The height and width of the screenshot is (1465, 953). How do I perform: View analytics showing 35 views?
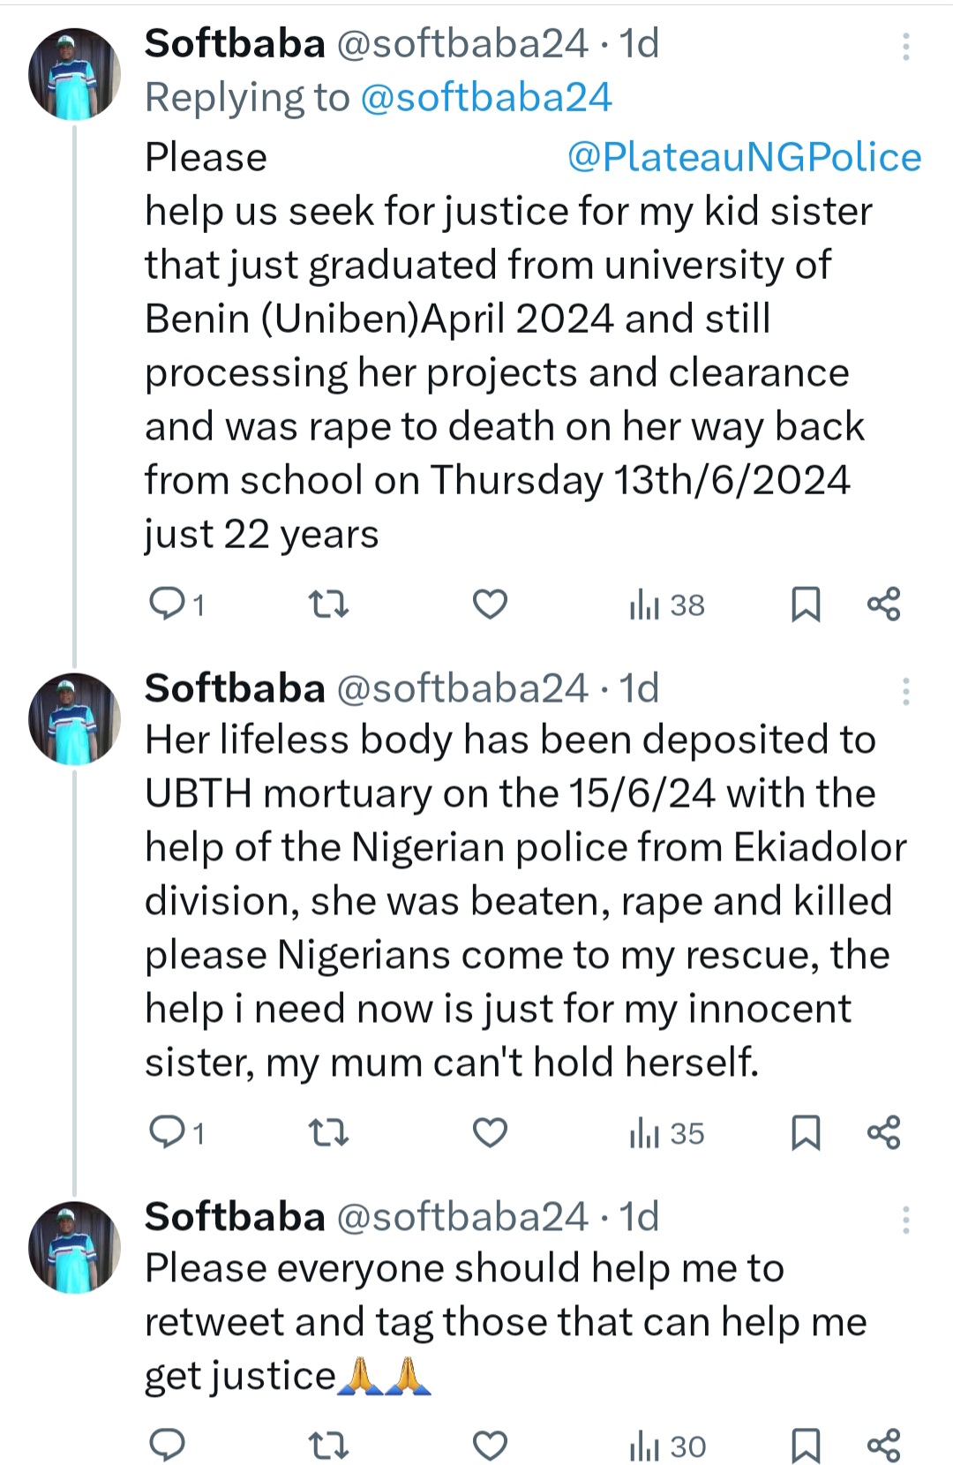pos(667,1133)
